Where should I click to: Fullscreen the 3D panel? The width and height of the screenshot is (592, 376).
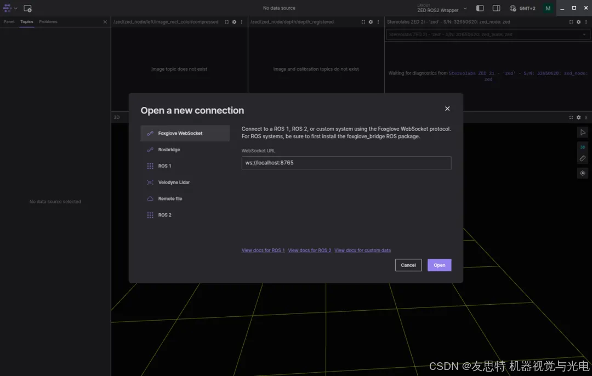571,117
